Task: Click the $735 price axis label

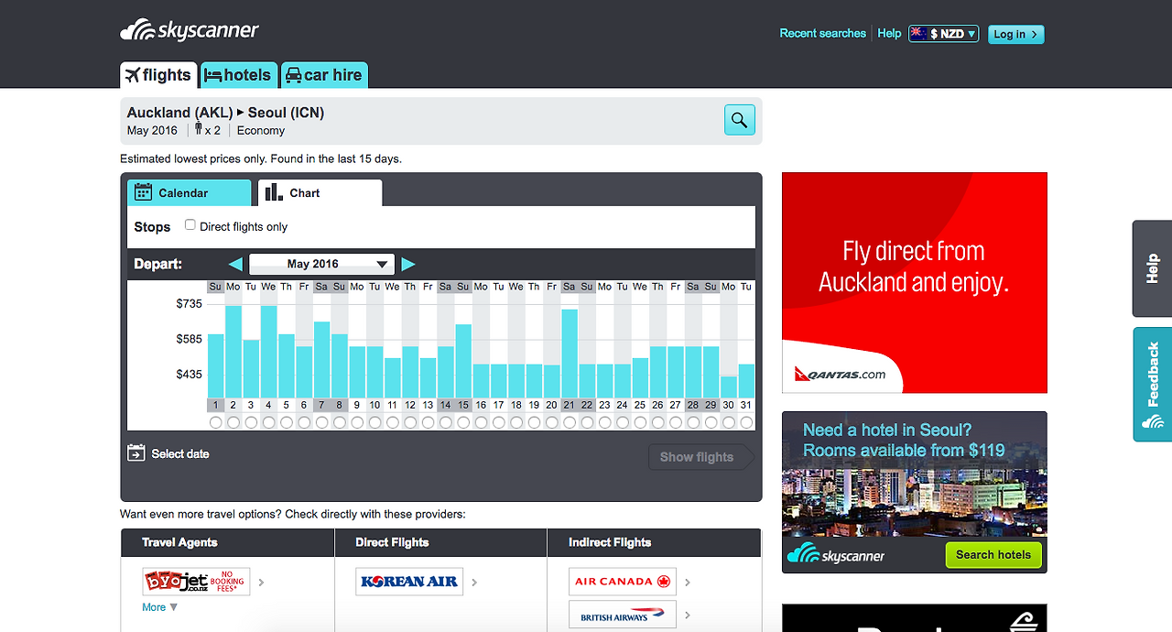Action: pos(190,303)
